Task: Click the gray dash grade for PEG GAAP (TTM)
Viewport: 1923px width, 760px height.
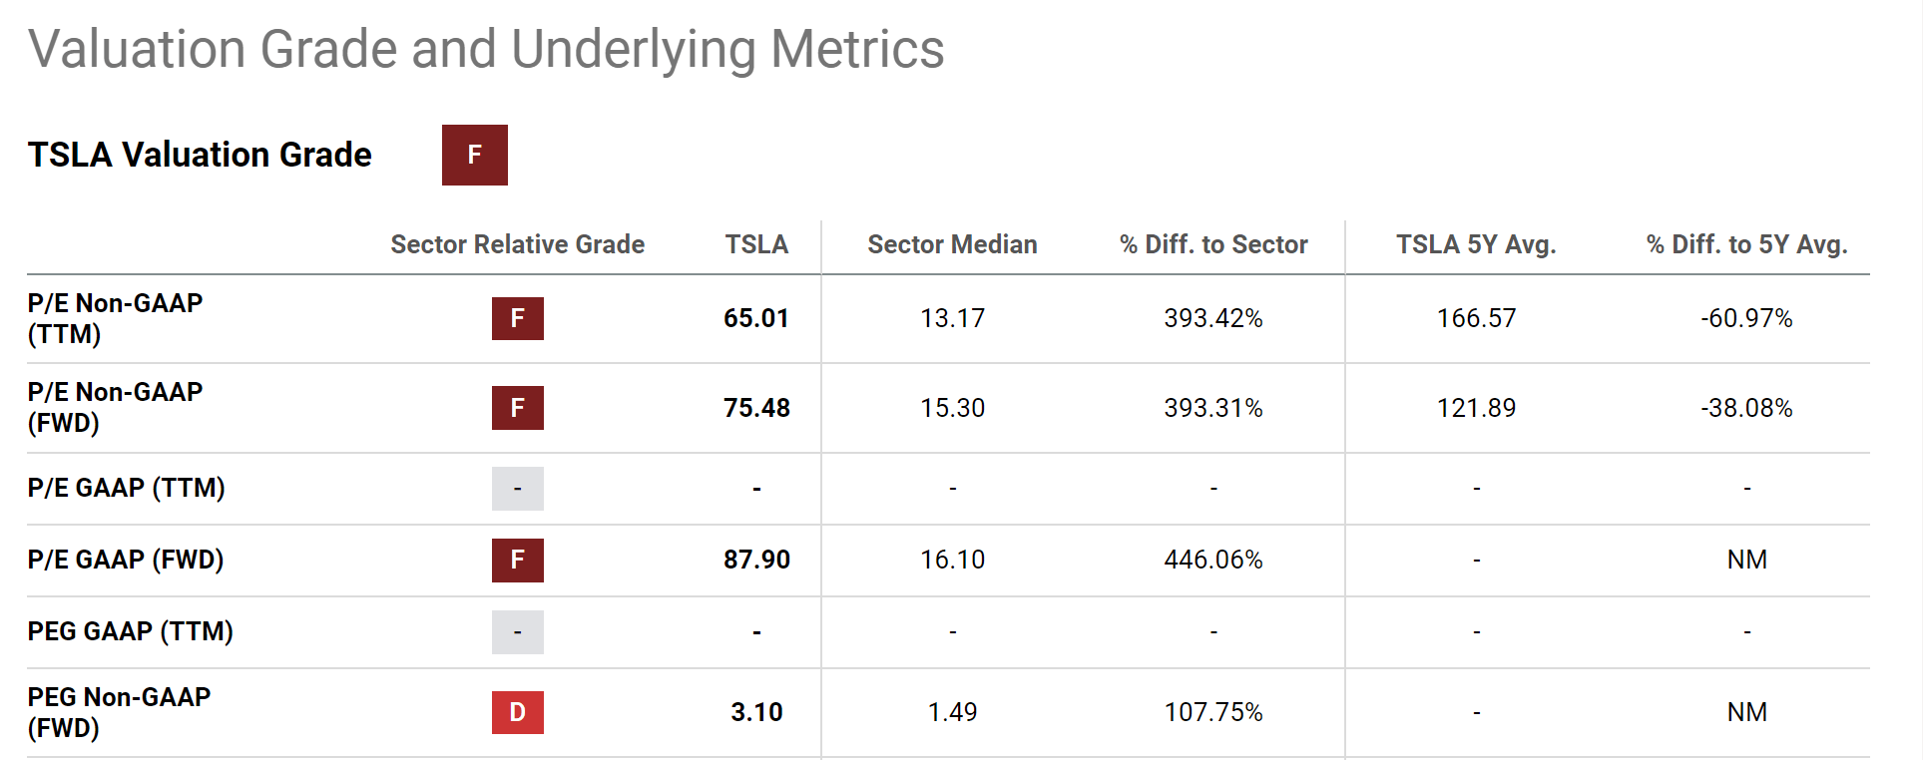Action: click(517, 632)
